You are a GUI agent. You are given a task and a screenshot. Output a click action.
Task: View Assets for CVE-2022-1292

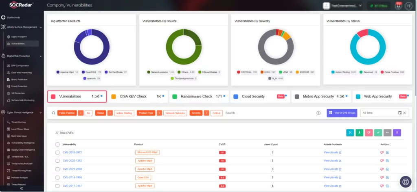(332, 161)
